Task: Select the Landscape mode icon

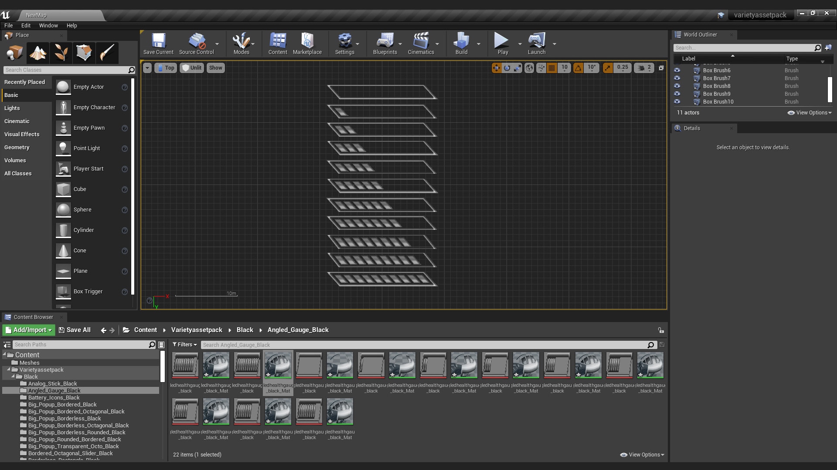Action: pos(37,53)
